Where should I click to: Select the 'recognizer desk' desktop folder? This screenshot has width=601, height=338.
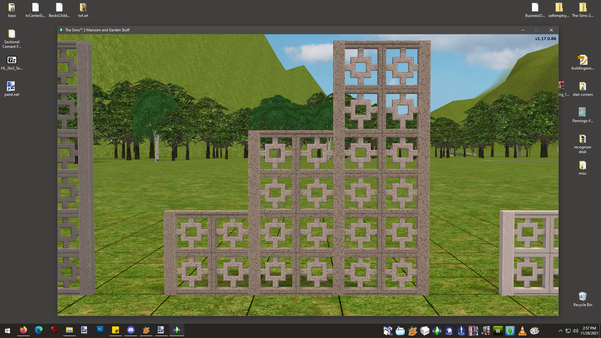pyautogui.click(x=583, y=144)
